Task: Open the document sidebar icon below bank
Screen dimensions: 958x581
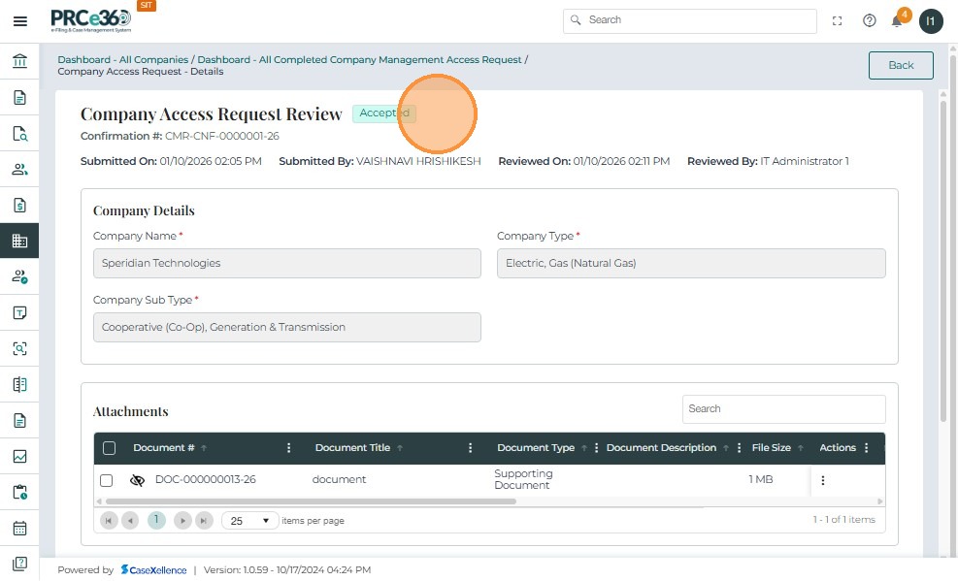Action: [19, 97]
